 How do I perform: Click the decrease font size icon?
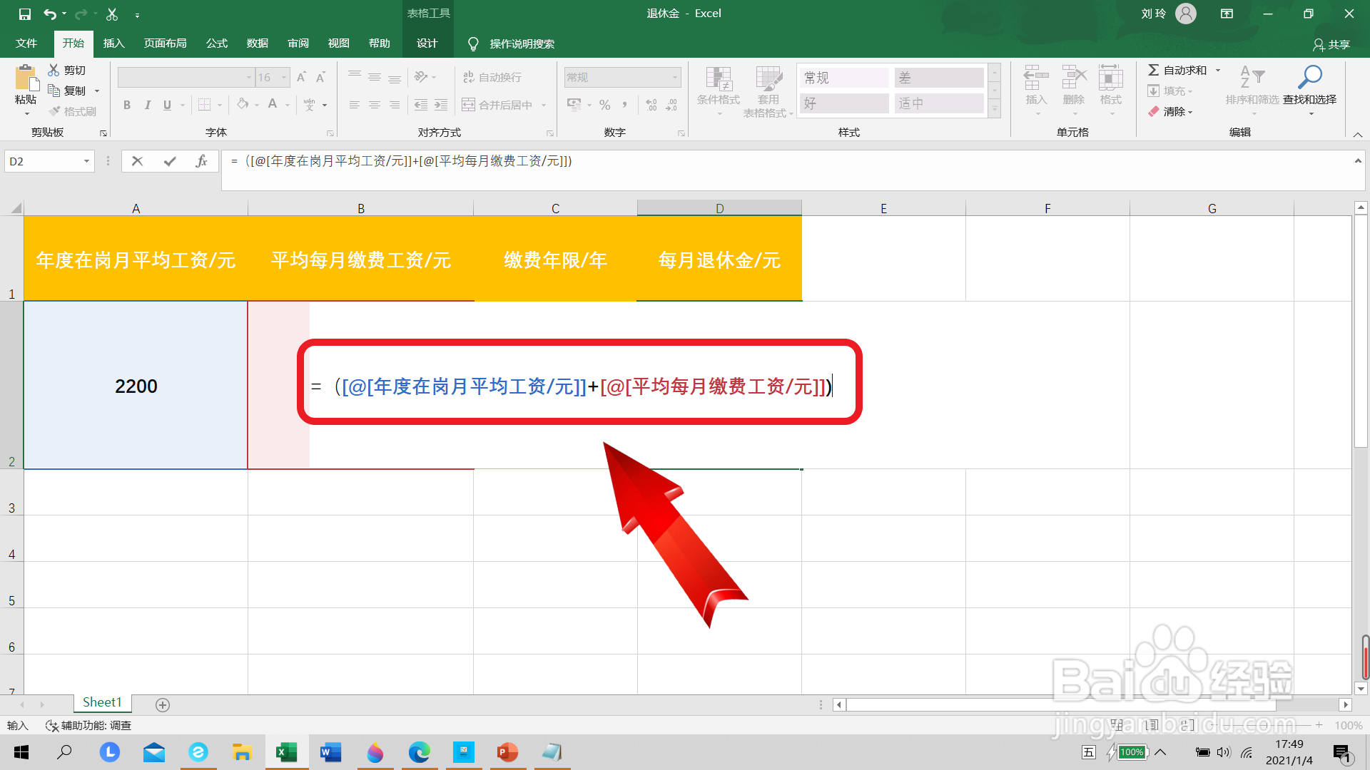tap(321, 77)
